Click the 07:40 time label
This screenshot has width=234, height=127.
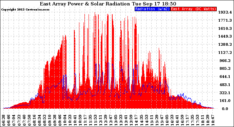(x=24, y=120)
